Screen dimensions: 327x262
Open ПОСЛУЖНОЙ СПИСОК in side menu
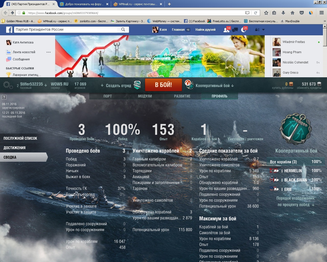coord(20,138)
